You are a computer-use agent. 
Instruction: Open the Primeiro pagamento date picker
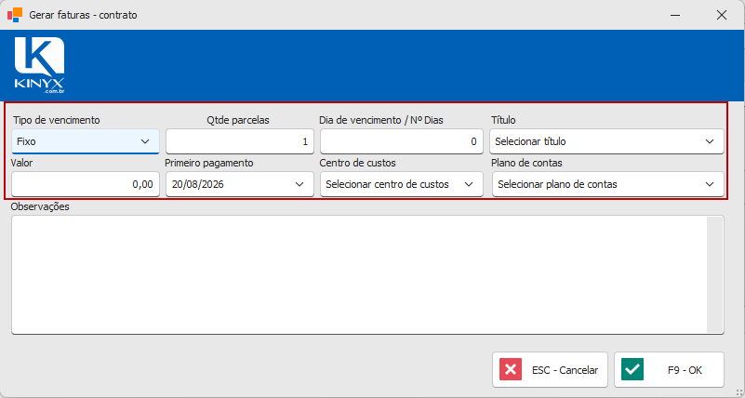click(239, 184)
